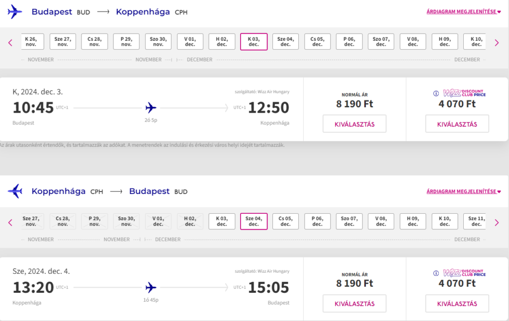Open return Wizz Discount Club info icon
This screenshot has width=509, height=321.
pos(436,273)
